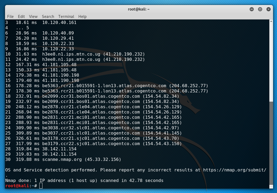Click 10.120.22.33 on hop 9
This screenshot has width=277, height=193.
(x=58, y=49)
